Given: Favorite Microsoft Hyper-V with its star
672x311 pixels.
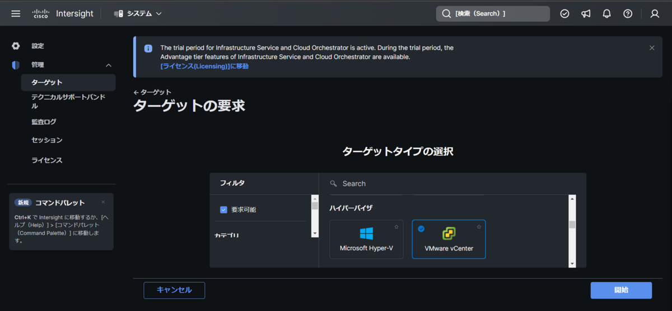Looking at the screenshot, I should coord(396,227).
